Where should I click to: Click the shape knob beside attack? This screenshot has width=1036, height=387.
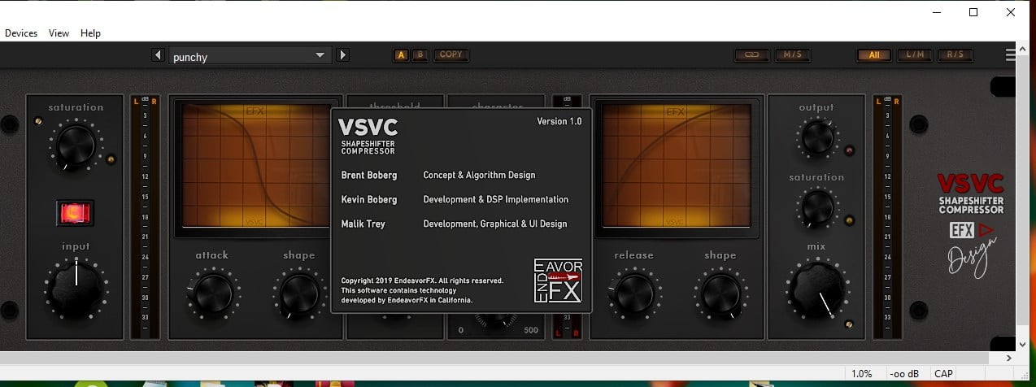[298, 294]
